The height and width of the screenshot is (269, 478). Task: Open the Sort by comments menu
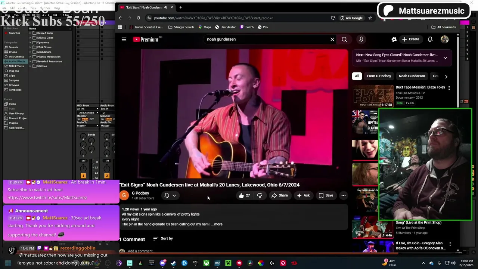click(x=163, y=238)
